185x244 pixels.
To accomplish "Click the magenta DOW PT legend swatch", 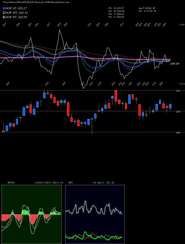I will tap(4, 17).
